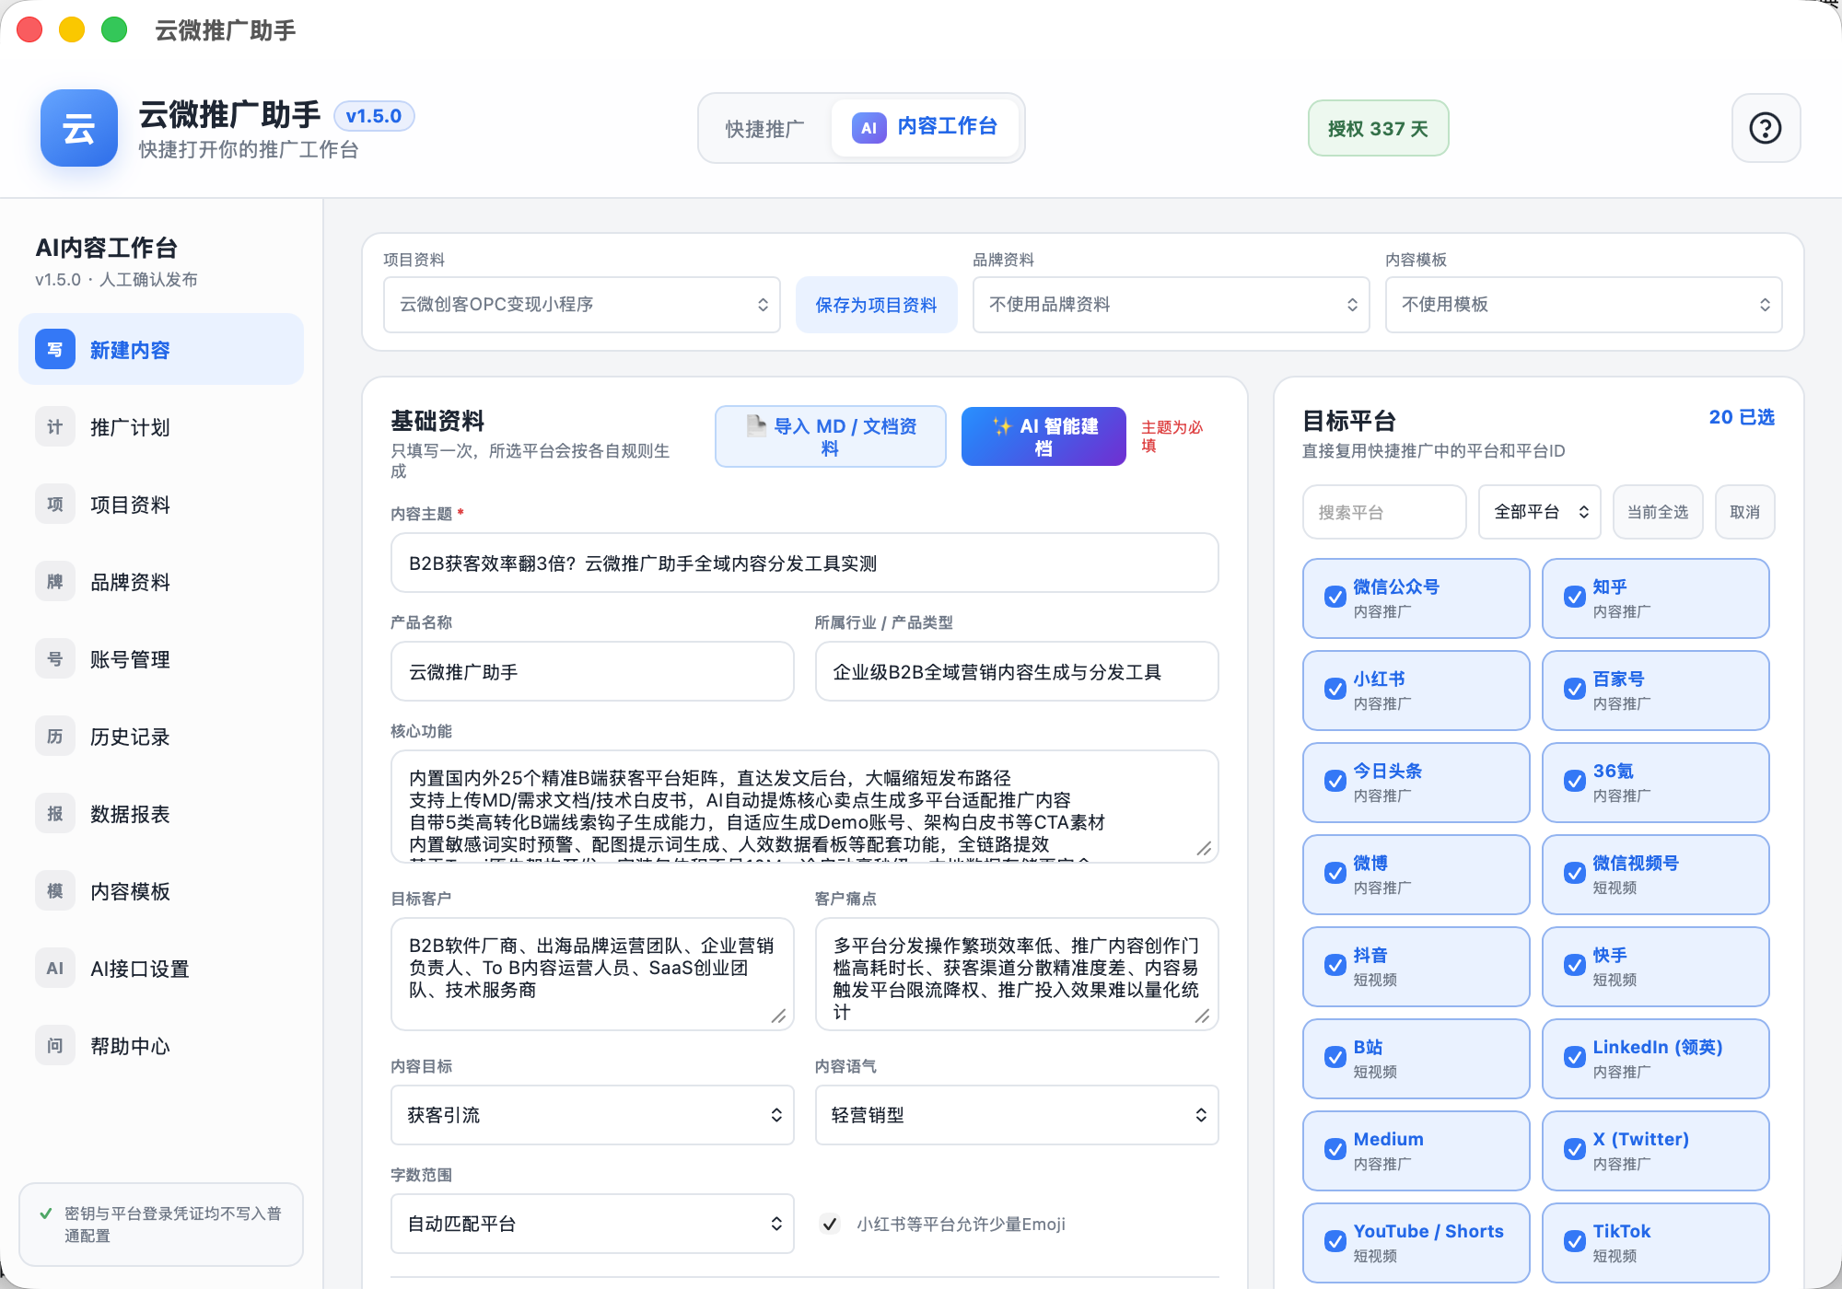Open help via question mark icon
This screenshot has width=1842, height=1289.
point(1766,128)
